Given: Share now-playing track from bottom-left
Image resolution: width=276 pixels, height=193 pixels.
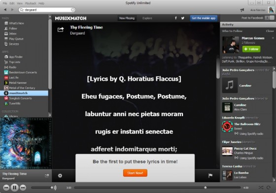Looking at the screenshot, I should [47, 175].
